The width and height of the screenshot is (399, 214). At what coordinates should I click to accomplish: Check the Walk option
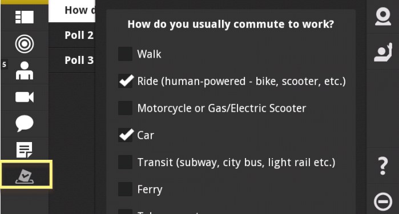coord(125,54)
